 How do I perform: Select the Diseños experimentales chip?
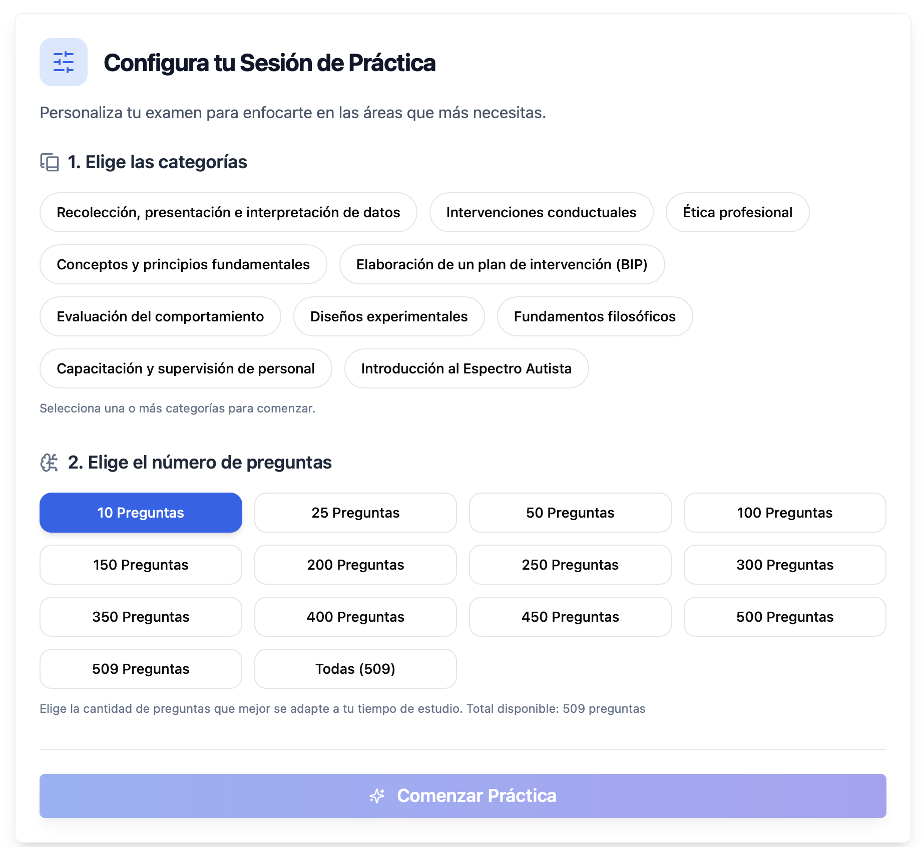(388, 316)
